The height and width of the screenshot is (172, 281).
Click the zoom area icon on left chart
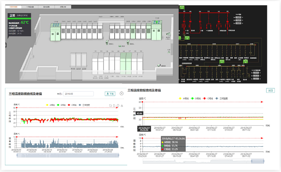[110, 105]
